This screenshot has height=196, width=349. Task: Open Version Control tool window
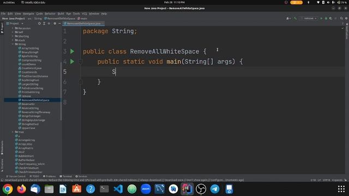(16, 176)
